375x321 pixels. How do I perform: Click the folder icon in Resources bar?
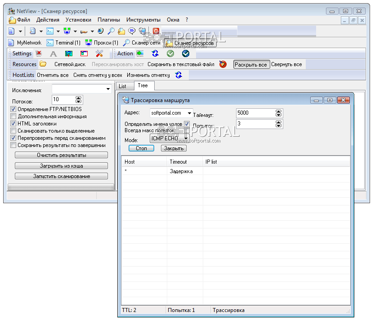[43, 64]
